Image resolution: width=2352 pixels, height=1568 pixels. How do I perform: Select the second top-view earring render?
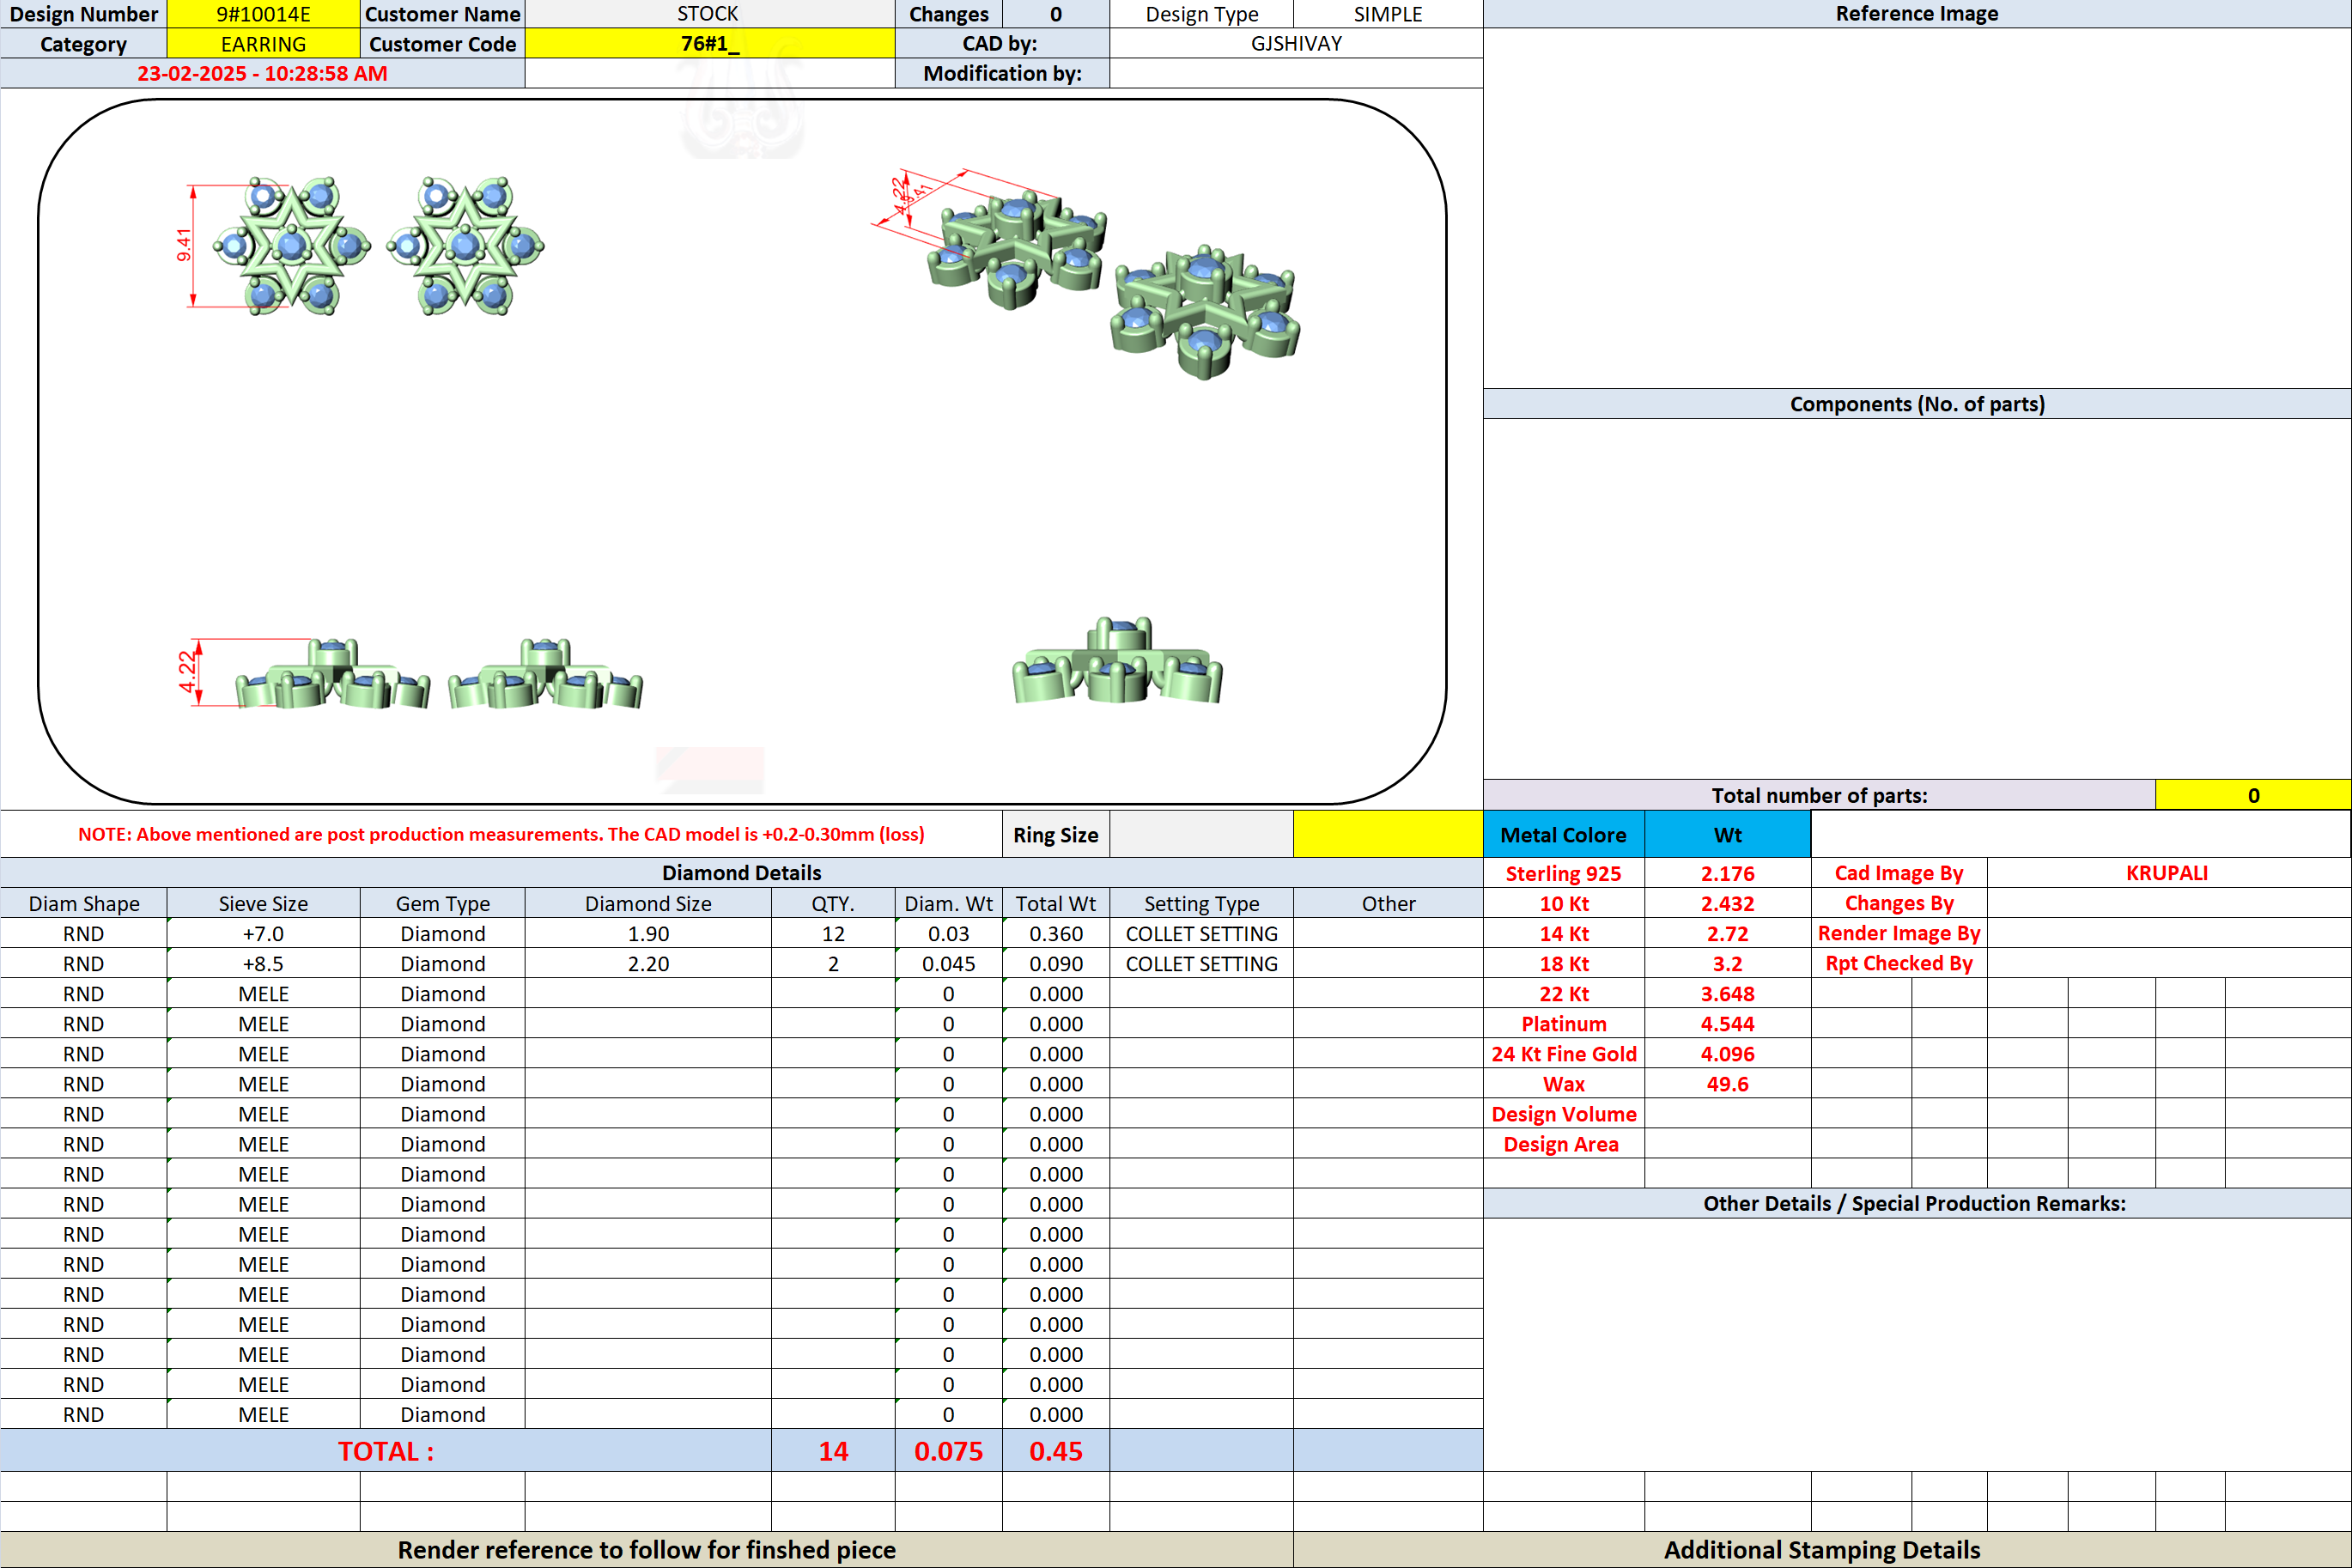pos(465,246)
